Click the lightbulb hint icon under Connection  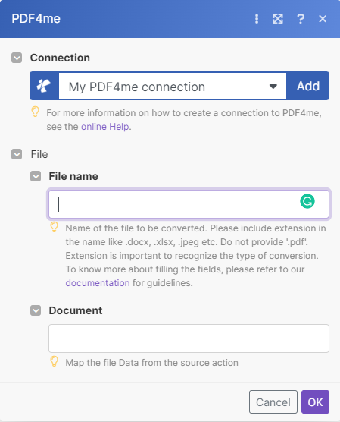pyautogui.click(x=35, y=112)
